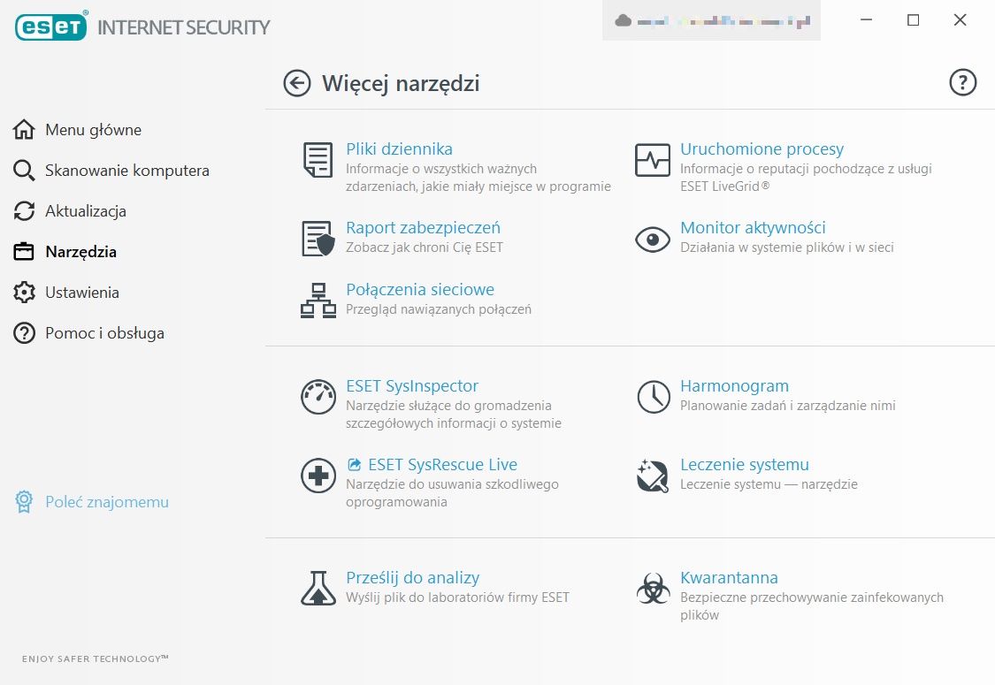Open the Monitor aktywności link
The width and height of the screenshot is (995, 685).
[754, 228]
